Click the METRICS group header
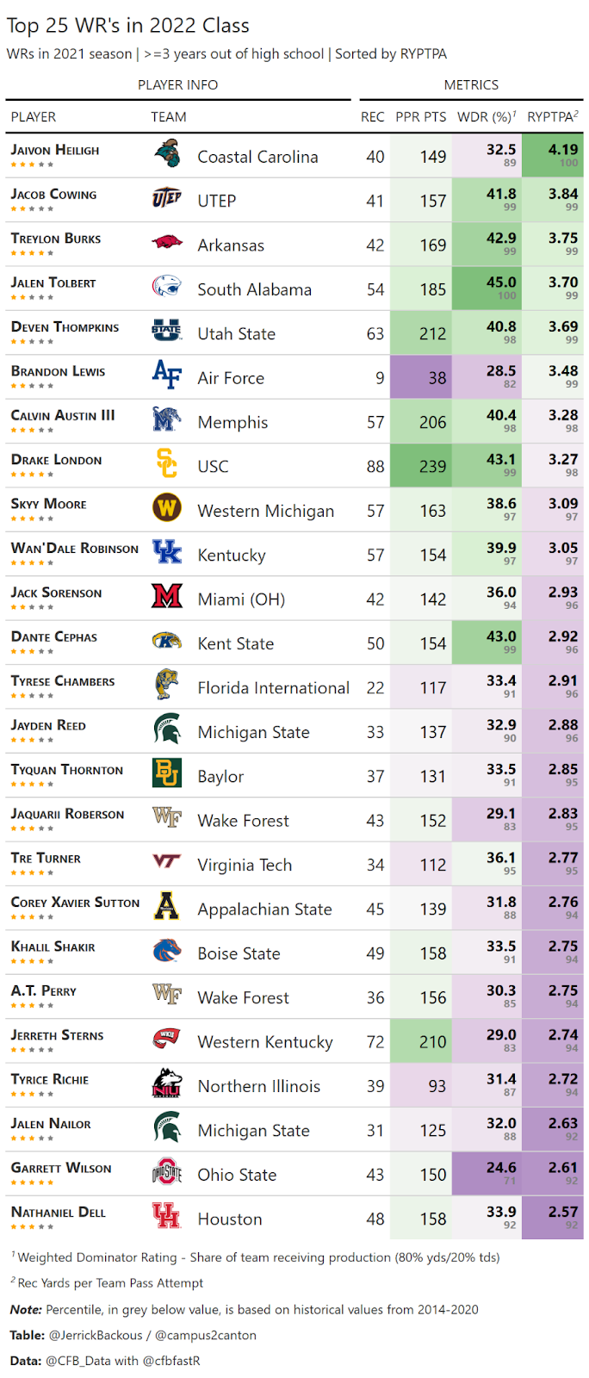This screenshot has width=589, height=1378. [x=471, y=84]
